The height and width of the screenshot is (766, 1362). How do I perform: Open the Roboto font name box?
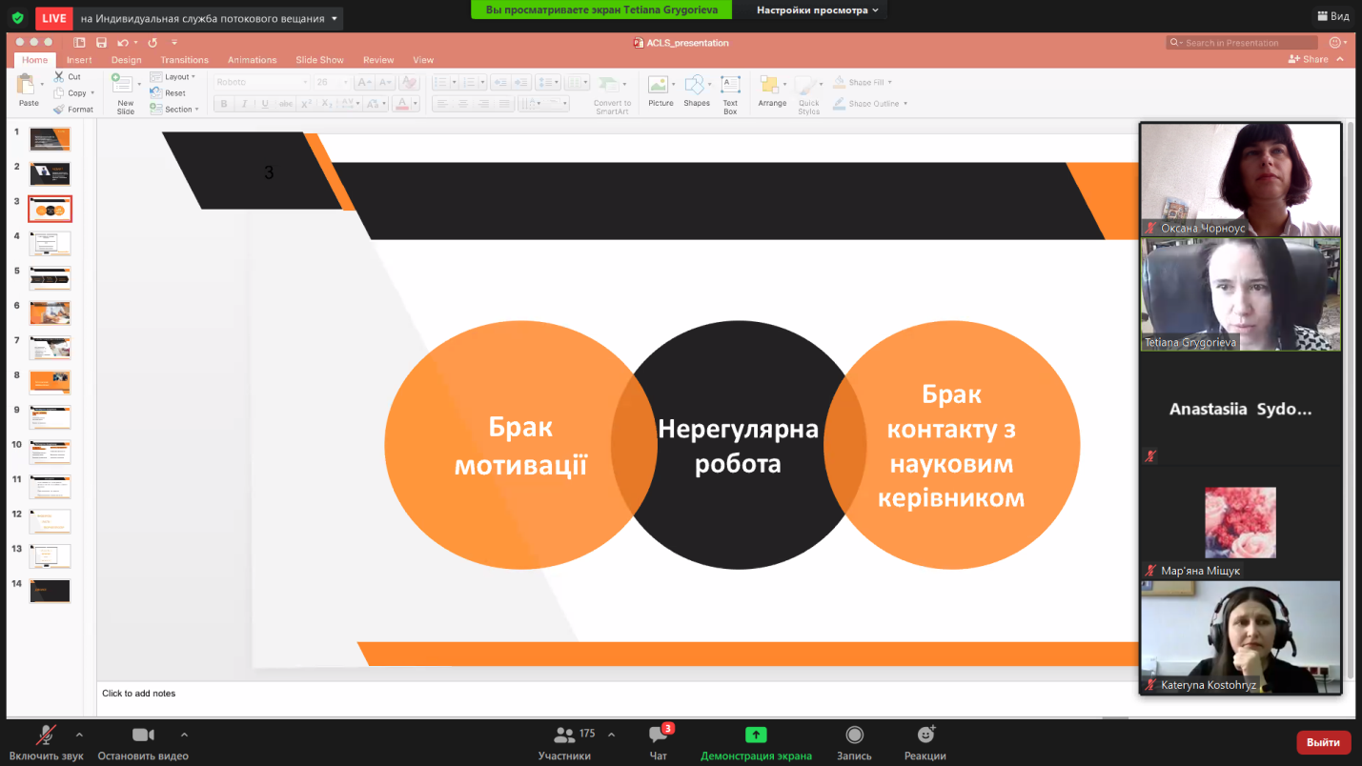261,83
